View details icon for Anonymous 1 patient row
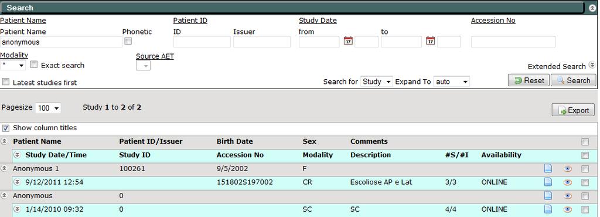This screenshot has width=600, height=217. [548, 169]
